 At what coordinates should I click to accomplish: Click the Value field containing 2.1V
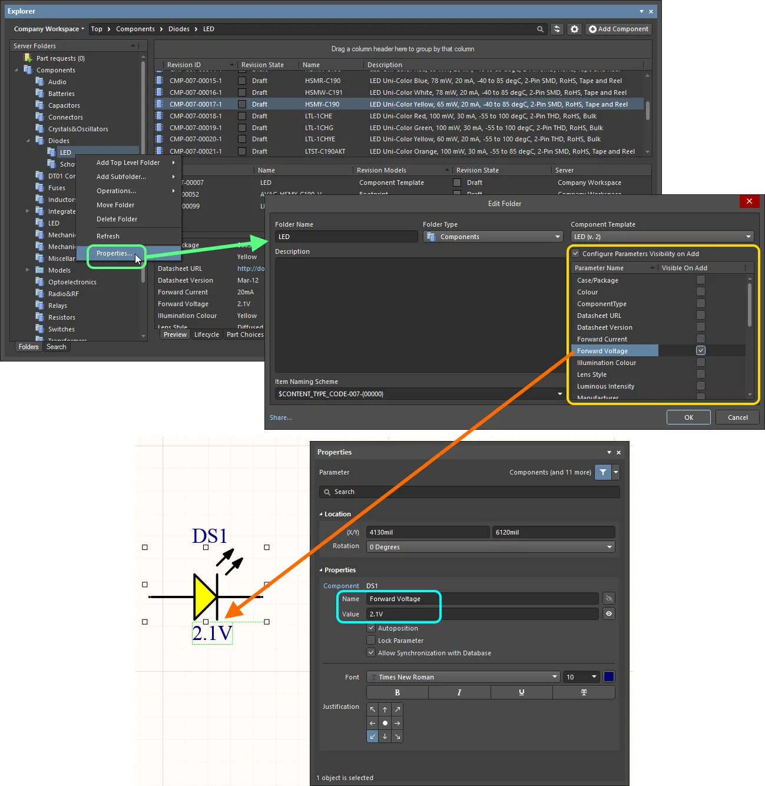tap(482, 614)
